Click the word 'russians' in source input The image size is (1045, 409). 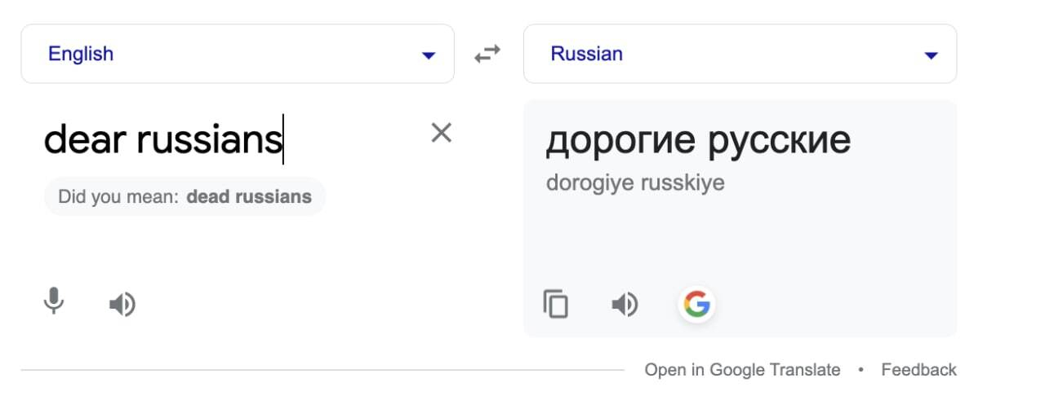209,139
